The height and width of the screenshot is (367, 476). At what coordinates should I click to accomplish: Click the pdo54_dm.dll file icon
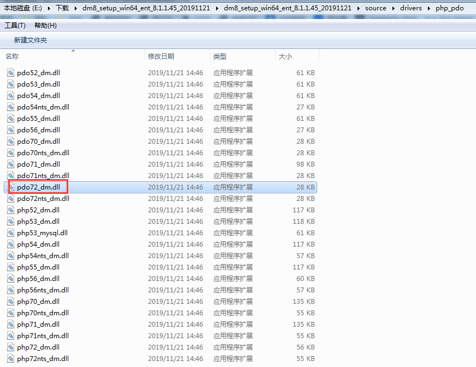point(10,96)
